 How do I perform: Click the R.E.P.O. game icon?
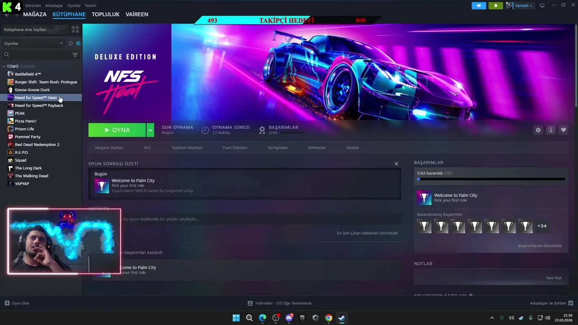pos(10,152)
